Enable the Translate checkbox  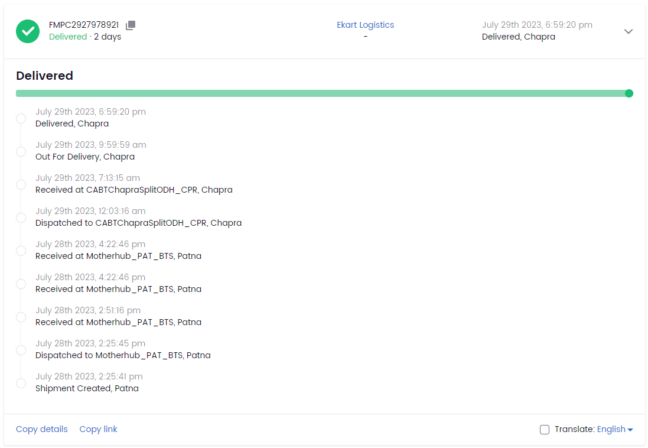click(545, 430)
